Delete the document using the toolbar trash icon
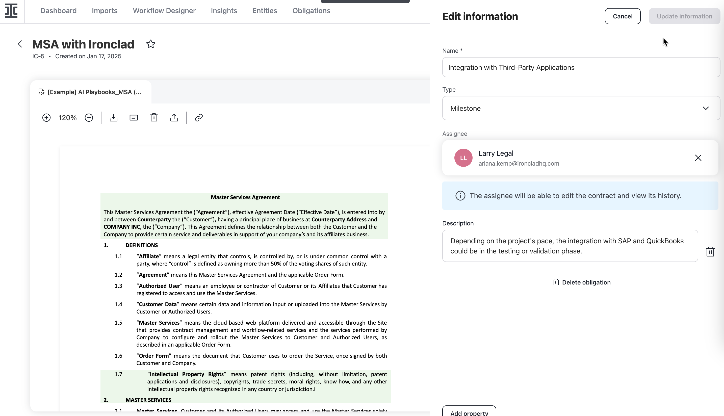724x416 pixels. pos(154,118)
